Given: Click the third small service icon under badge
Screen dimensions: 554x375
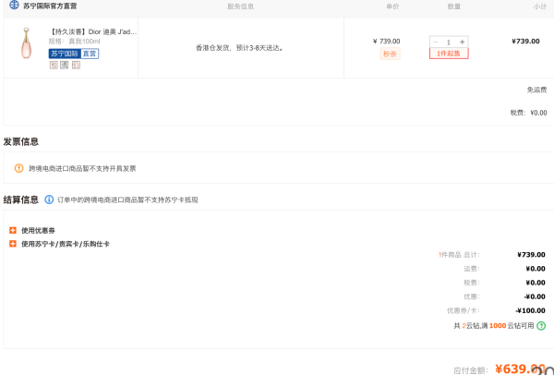Looking at the screenshot, I should pos(76,65).
